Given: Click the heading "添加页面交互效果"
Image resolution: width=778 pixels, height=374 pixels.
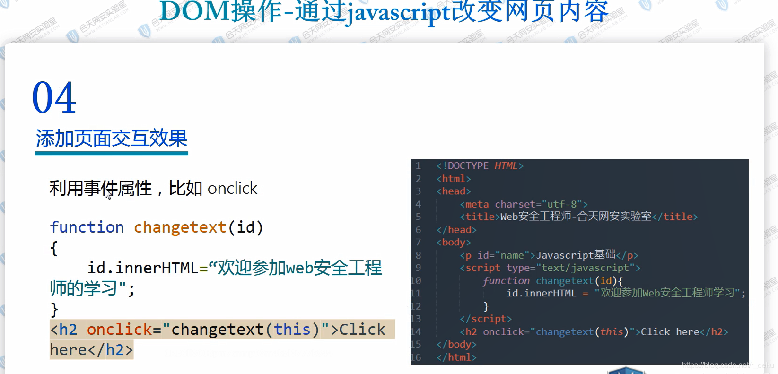Looking at the screenshot, I should (x=112, y=139).
